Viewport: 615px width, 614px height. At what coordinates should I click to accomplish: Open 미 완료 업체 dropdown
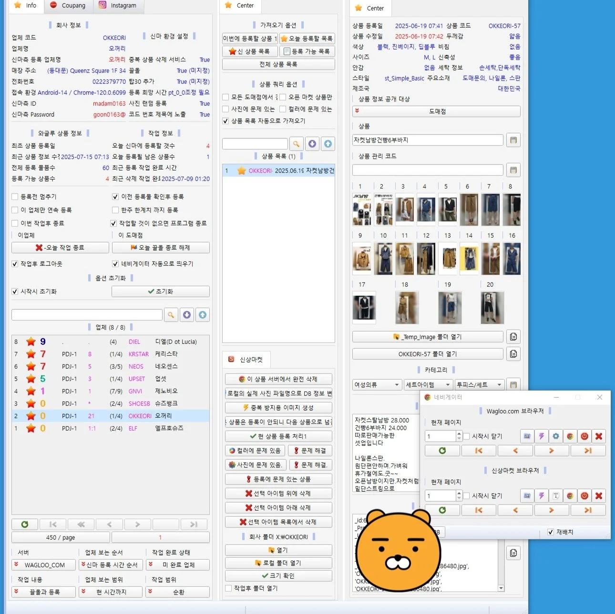pyautogui.click(x=178, y=565)
